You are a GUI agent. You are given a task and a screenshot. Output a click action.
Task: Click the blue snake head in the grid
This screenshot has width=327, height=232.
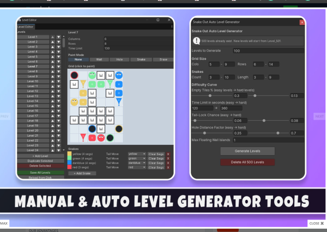[x=119, y=75]
